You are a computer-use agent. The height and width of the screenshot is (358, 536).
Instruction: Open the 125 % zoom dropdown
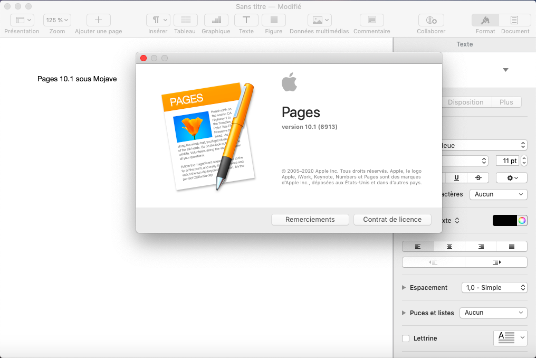pyautogui.click(x=57, y=20)
